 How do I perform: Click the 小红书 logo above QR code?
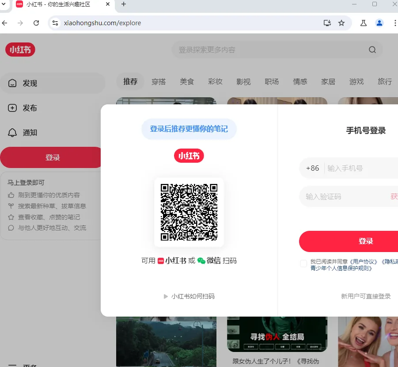point(189,156)
